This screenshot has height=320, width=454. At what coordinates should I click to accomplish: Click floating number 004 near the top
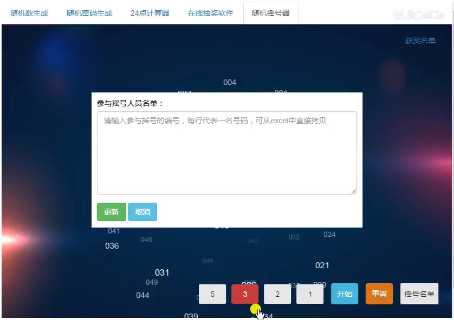(x=229, y=82)
